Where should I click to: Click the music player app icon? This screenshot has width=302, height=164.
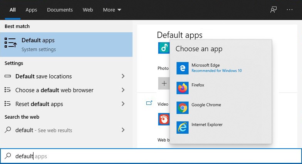click(164, 48)
